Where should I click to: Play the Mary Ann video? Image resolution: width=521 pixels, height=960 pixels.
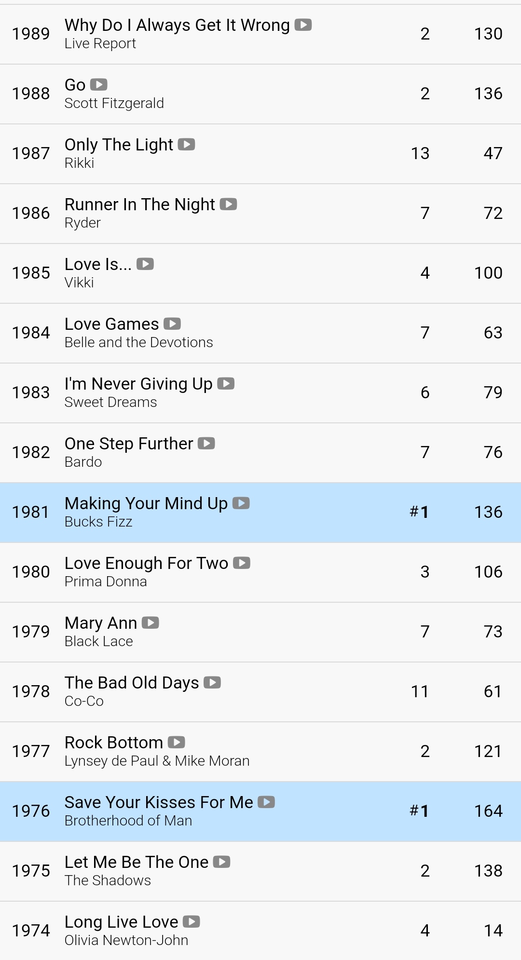pos(151,622)
